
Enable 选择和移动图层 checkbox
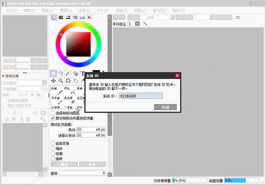pyautogui.click(x=53, y=113)
